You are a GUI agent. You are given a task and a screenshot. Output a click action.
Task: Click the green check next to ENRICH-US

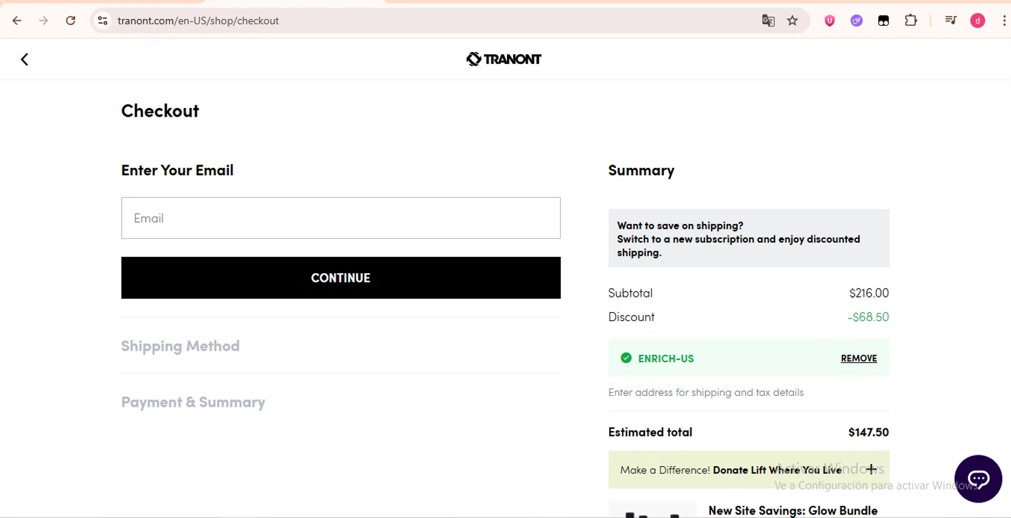pyautogui.click(x=626, y=358)
